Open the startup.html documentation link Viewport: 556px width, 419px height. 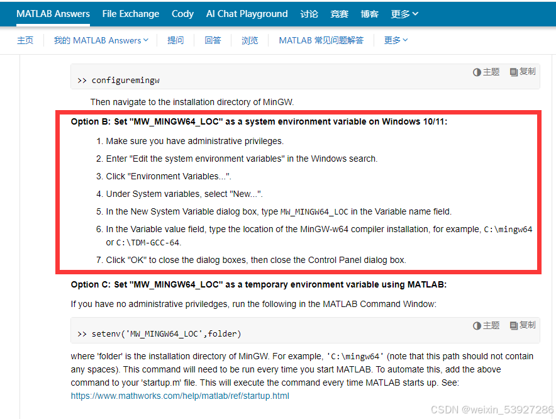click(180, 396)
